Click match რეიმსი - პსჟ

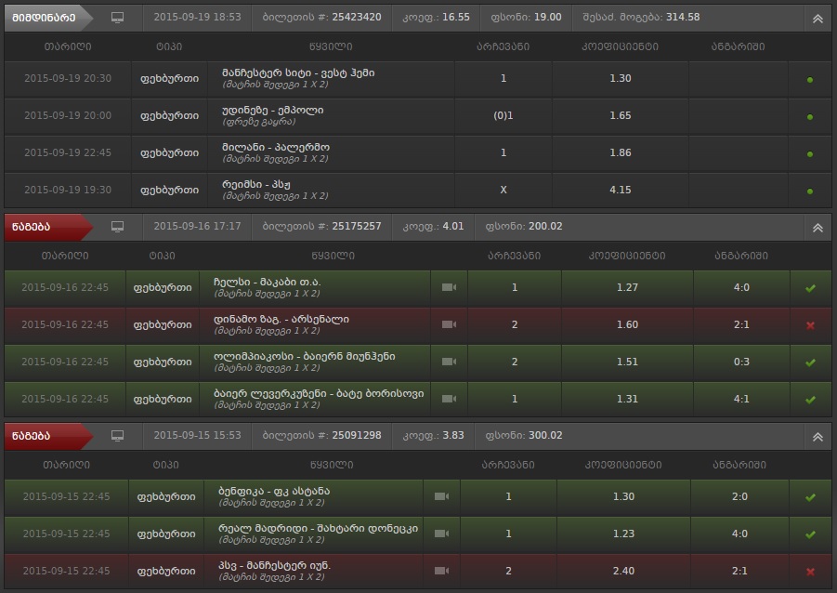point(256,184)
